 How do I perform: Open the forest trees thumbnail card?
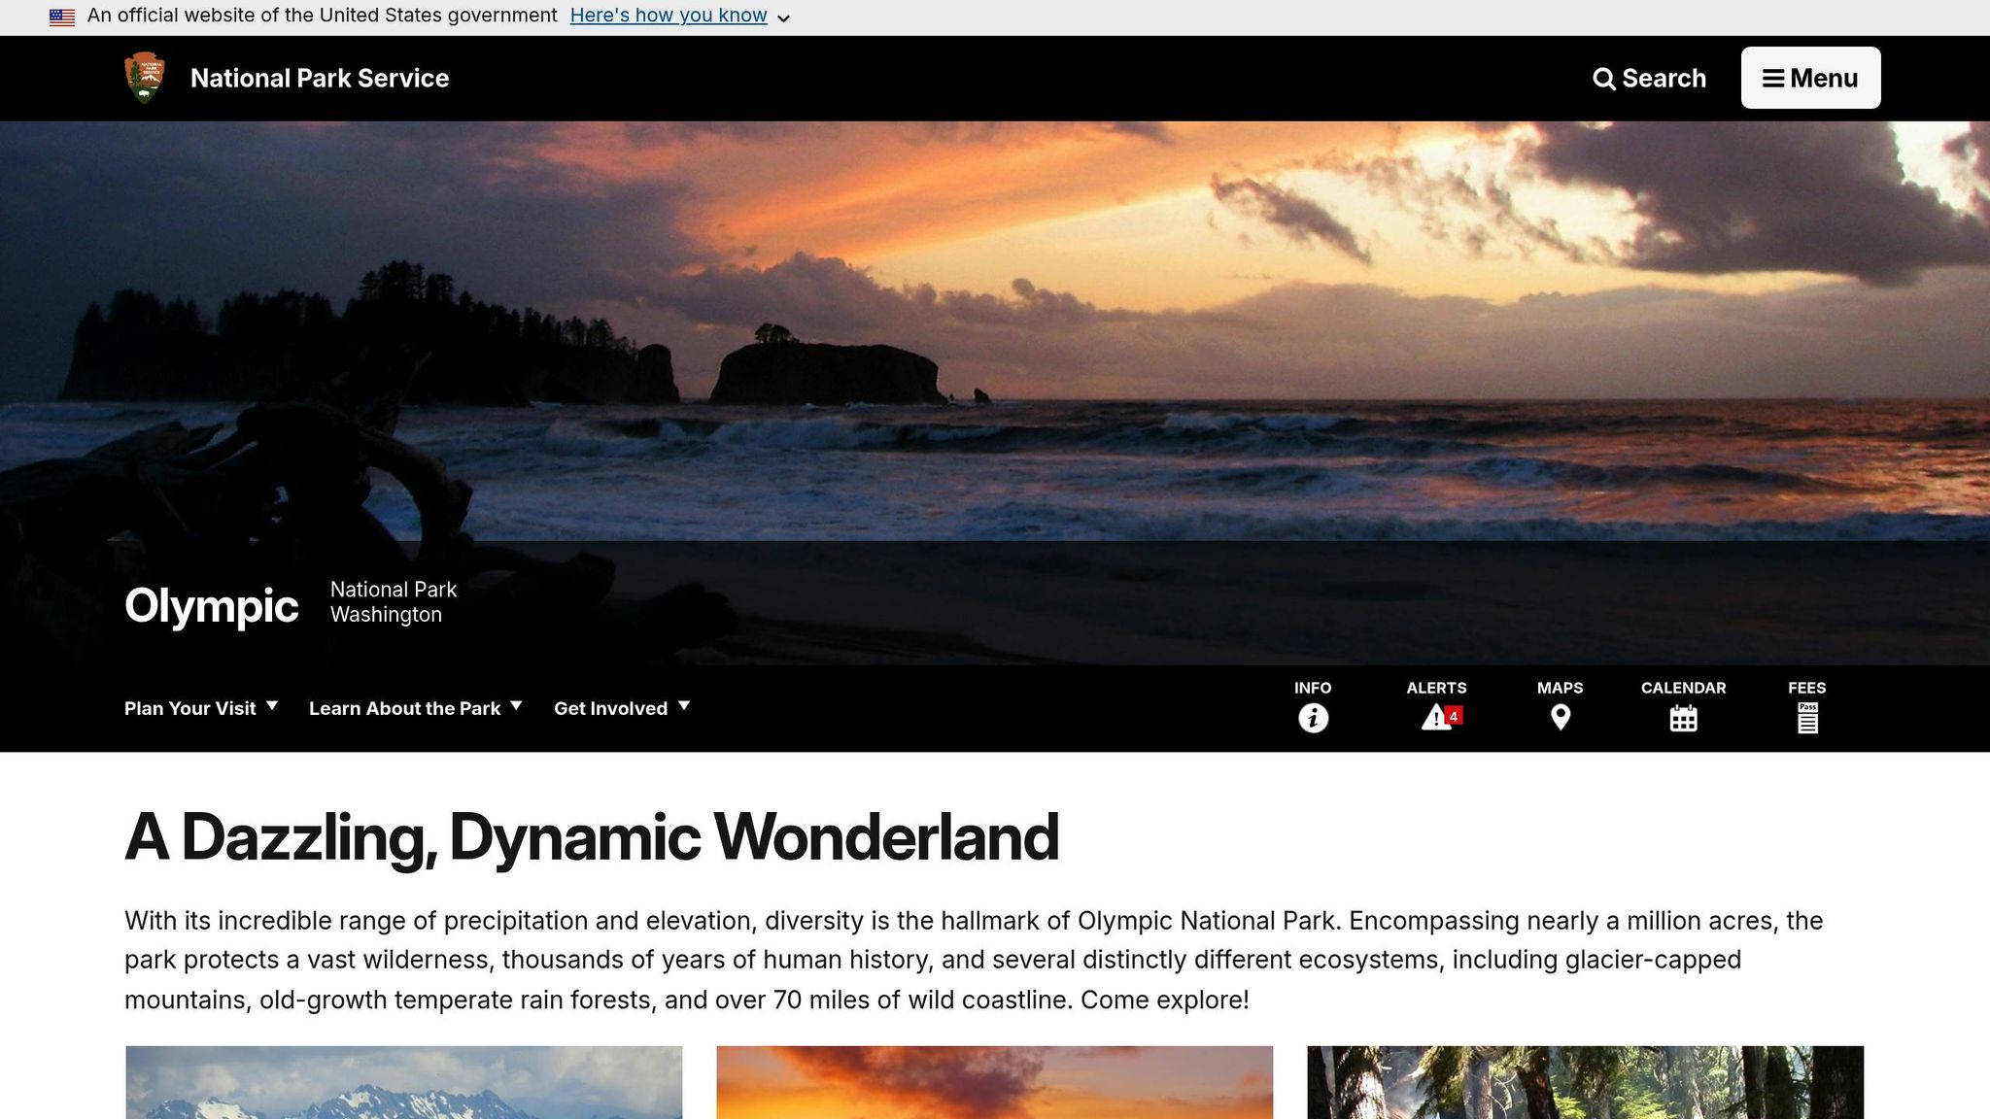pyautogui.click(x=1586, y=1082)
